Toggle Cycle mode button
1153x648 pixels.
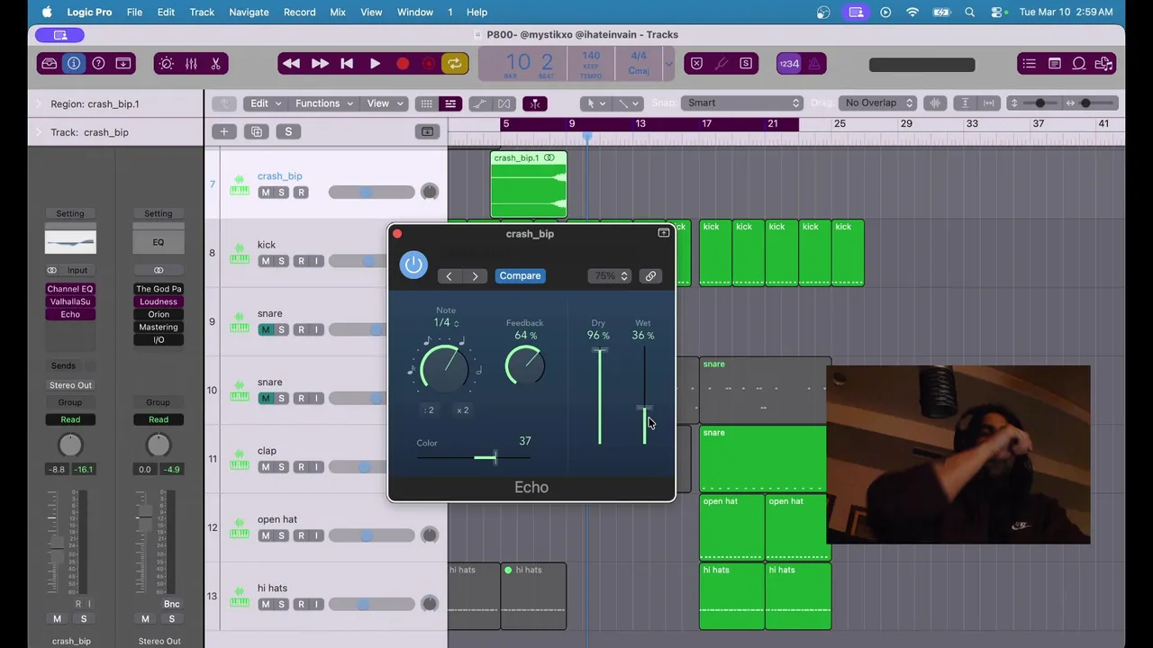click(455, 64)
